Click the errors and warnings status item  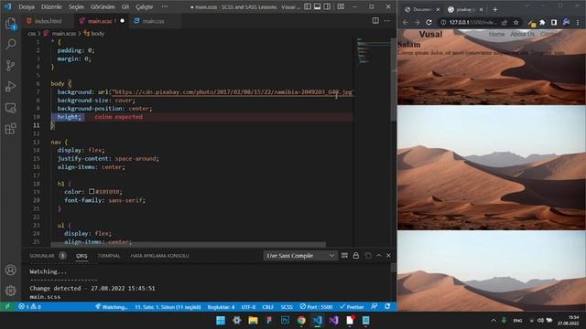point(30,307)
